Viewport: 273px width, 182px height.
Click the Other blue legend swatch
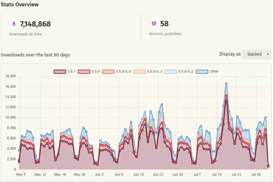pos(202,72)
